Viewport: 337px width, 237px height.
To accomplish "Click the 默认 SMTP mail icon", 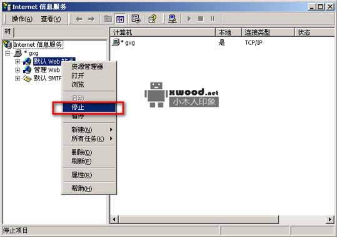I will 28,79.
